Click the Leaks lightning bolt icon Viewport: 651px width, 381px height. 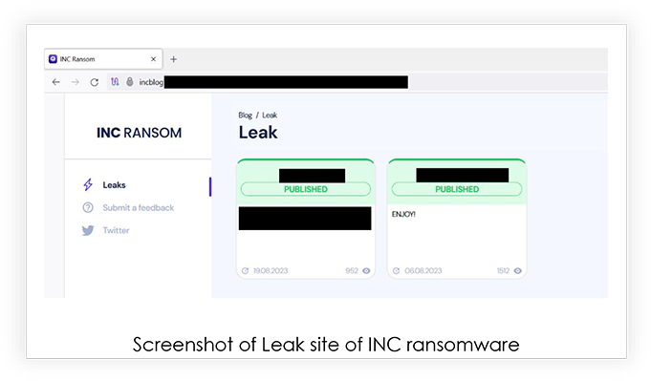click(88, 185)
